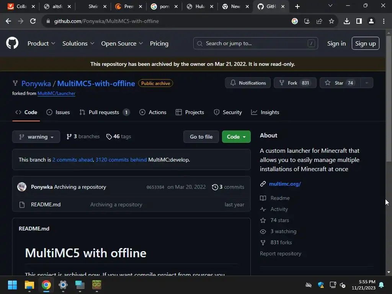Screen dimensions: 392x294
Task: Click the install app icon in the address bar
Action: 307,21
